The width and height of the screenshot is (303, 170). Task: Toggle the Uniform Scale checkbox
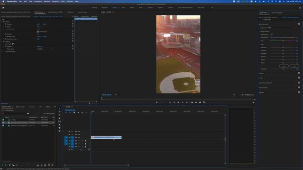(38, 32)
